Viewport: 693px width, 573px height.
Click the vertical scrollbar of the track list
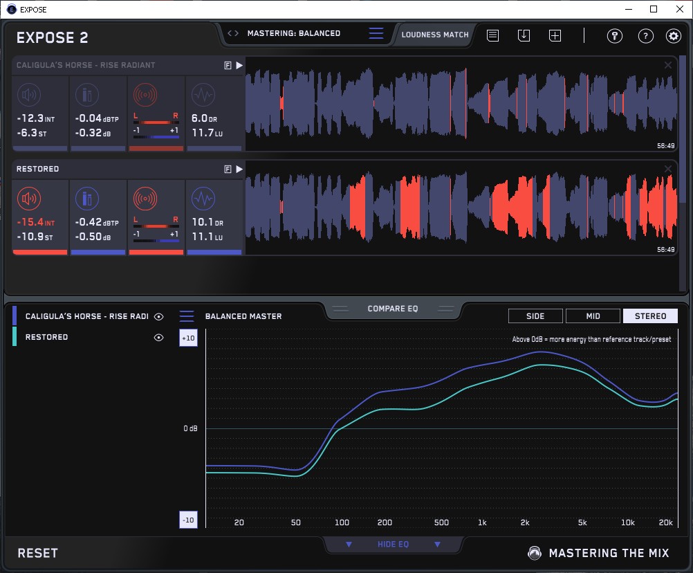(x=683, y=128)
